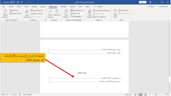Image resolution: width=171 pixels, height=96 pixels.
Task: Switch to the Home tab
Action: (11, 6)
